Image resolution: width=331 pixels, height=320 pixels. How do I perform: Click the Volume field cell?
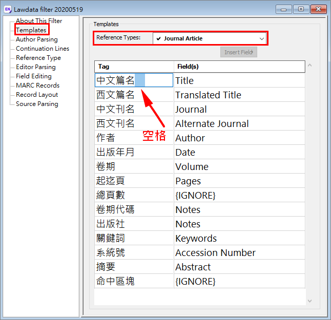(x=239, y=166)
